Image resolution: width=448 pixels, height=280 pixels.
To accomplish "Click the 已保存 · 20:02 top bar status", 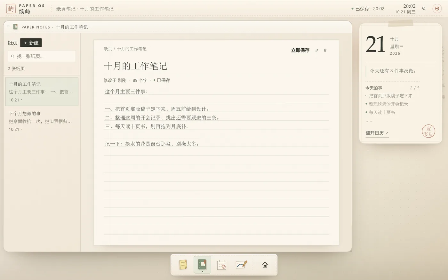I will click(368, 9).
